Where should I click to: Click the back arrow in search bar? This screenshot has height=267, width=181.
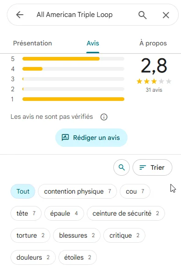tap(20, 15)
